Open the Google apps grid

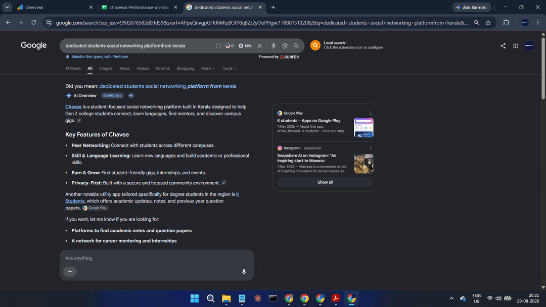tap(515, 45)
